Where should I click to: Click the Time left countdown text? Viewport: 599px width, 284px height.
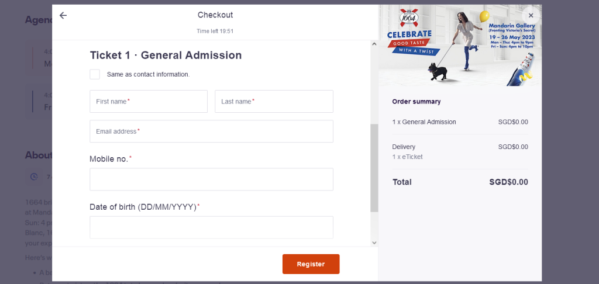point(215,31)
